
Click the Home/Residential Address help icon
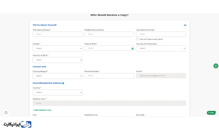click(63, 83)
